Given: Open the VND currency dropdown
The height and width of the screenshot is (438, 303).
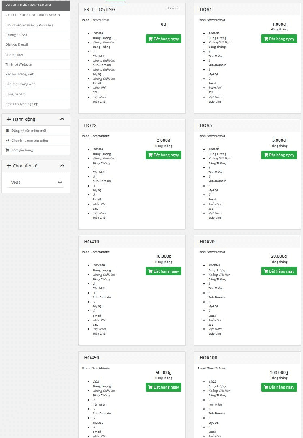Looking at the screenshot, I should tap(36, 182).
